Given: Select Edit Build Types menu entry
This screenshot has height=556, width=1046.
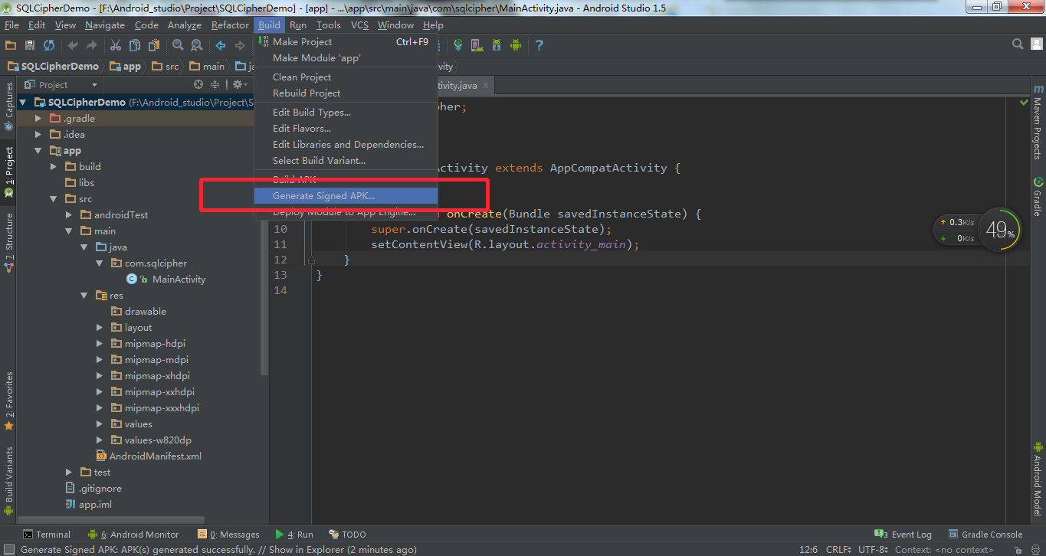Looking at the screenshot, I should (346, 112).
